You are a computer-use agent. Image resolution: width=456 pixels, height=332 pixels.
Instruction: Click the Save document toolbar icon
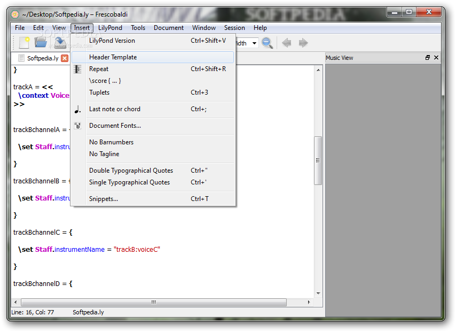[60, 43]
